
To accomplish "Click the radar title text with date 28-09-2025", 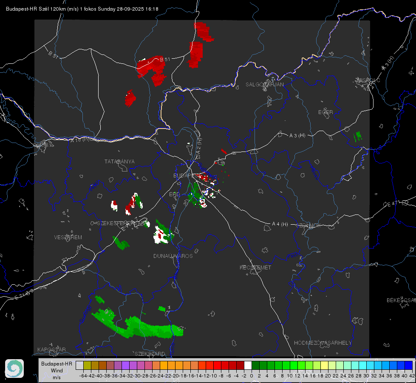I will [x=82, y=9].
